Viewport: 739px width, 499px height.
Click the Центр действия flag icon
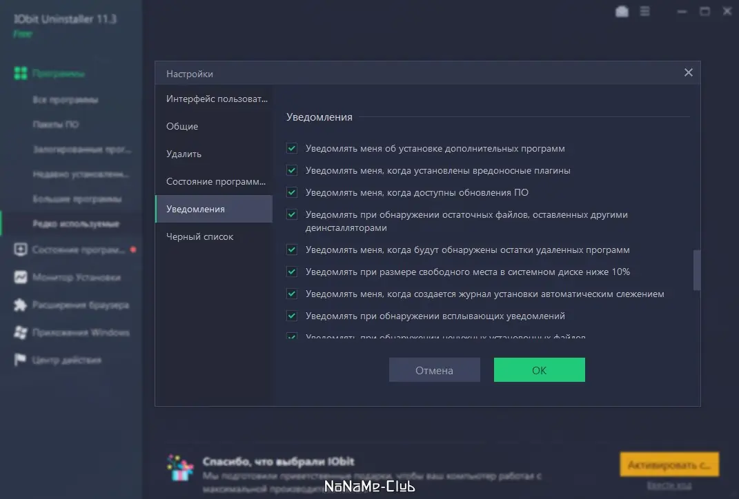[x=21, y=360]
